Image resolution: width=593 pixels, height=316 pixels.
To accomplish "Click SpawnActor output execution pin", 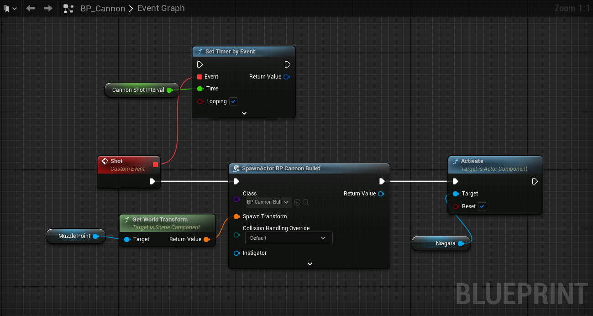I will 382,181.
